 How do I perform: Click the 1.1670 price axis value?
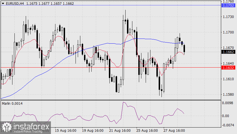click(x=229, y=48)
